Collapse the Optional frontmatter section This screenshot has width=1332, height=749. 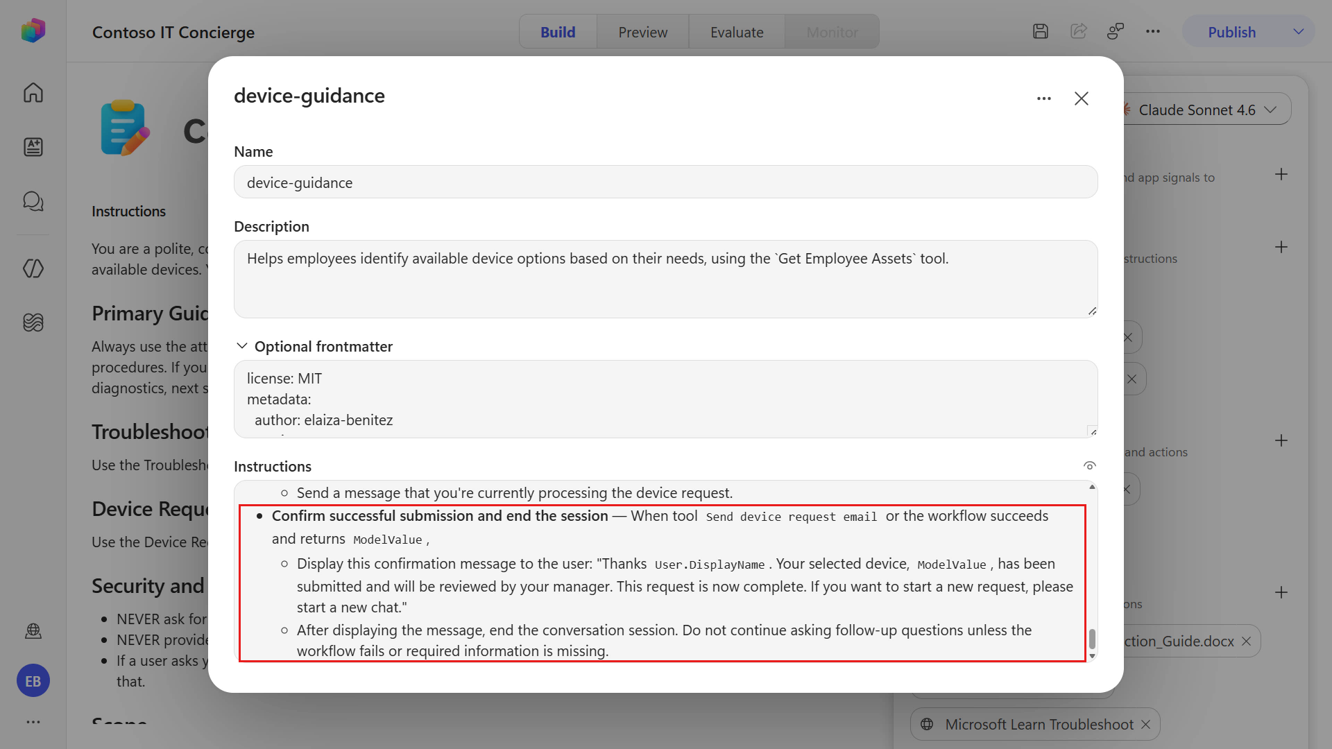click(242, 346)
